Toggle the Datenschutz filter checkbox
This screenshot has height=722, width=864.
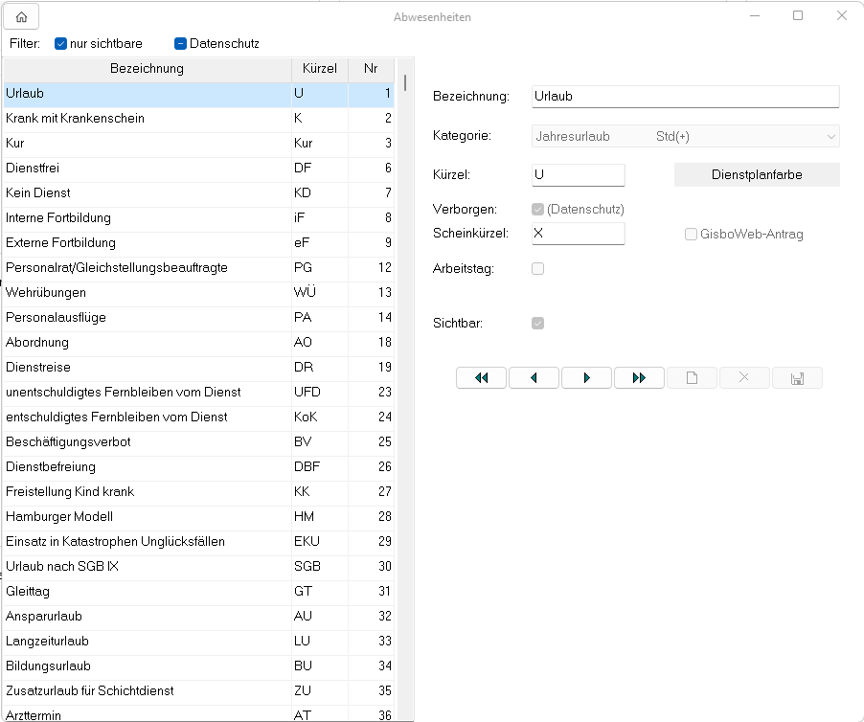pyautogui.click(x=180, y=43)
